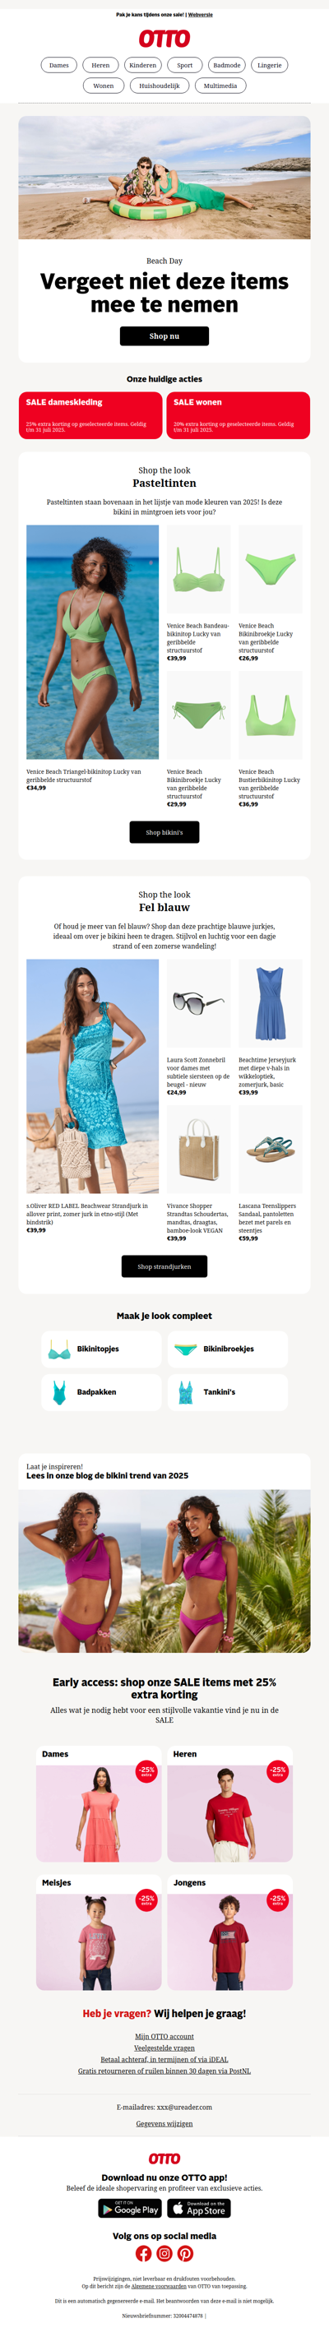329x2337 pixels.
Task: Open the Facebook social media icon
Action: point(143,2252)
